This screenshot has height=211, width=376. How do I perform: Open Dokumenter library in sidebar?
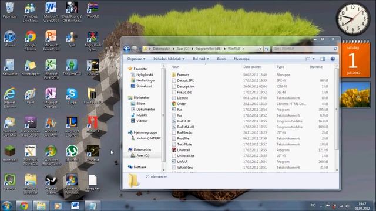[x=143, y=110]
